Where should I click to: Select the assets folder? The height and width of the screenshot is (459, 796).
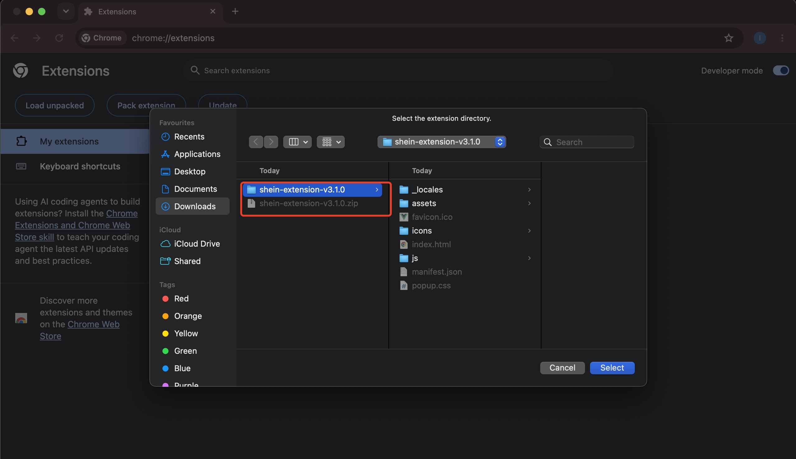click(x=466, y=203)
